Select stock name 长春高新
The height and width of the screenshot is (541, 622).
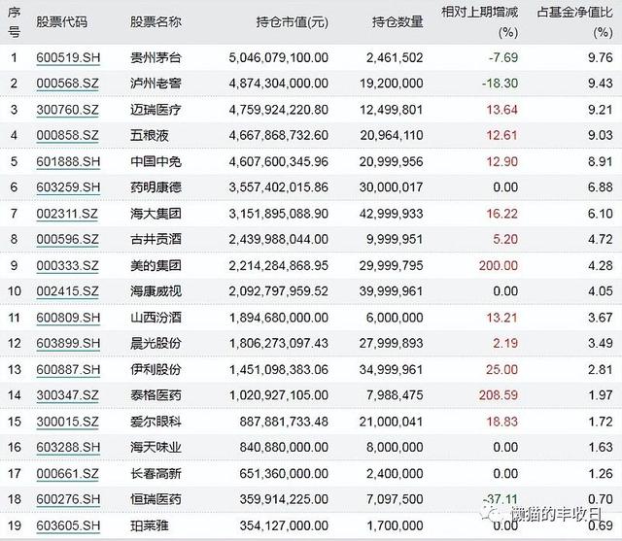click(x=155, y=474)
